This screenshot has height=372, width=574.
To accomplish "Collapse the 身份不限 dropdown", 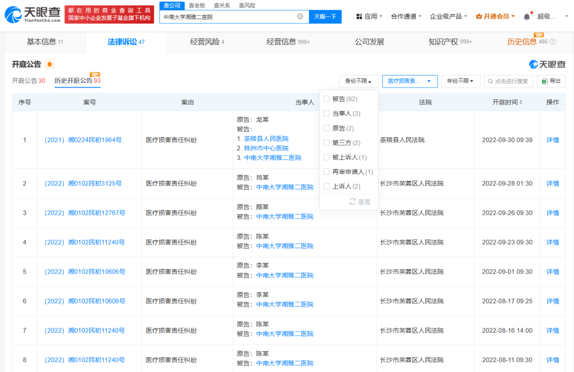I will pyautogui.click(x=359, y=81).
